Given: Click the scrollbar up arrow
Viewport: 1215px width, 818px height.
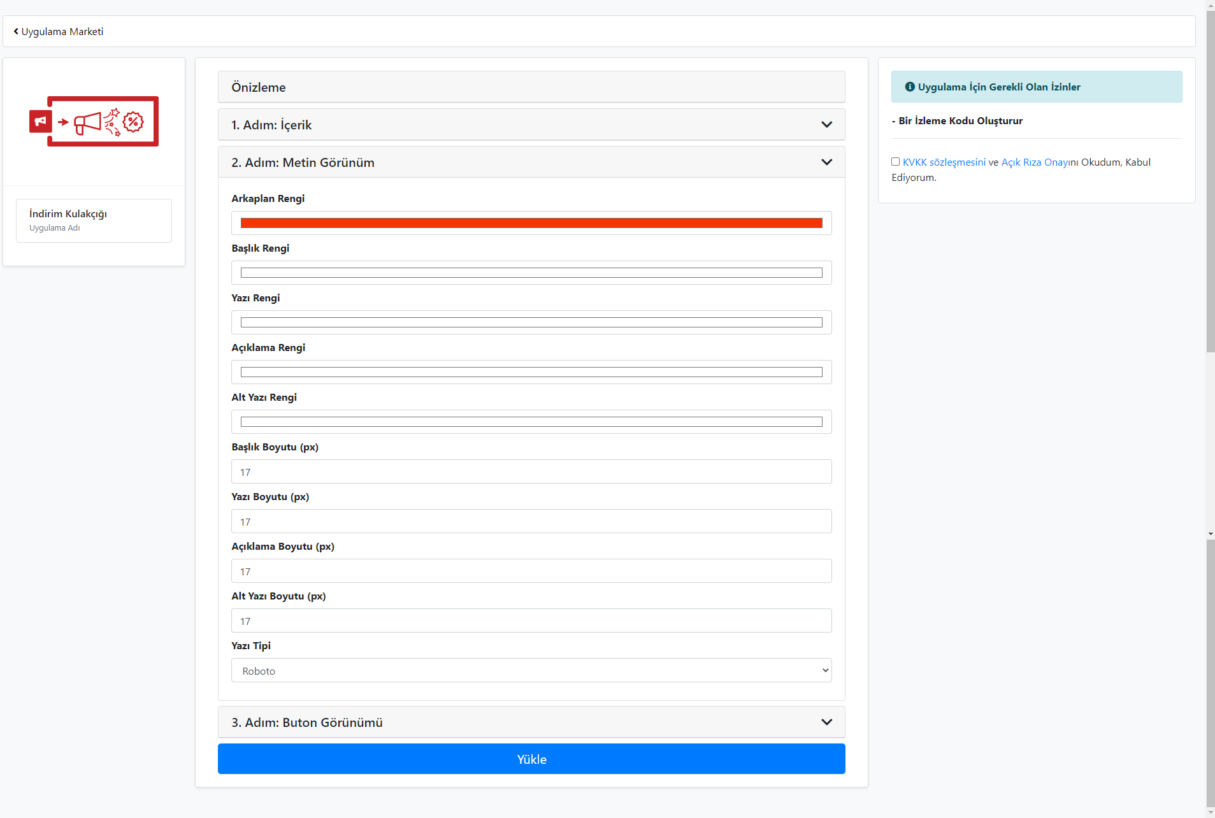Looking at the screenshot, I should pyautogui.click(x=1210, y=4).
